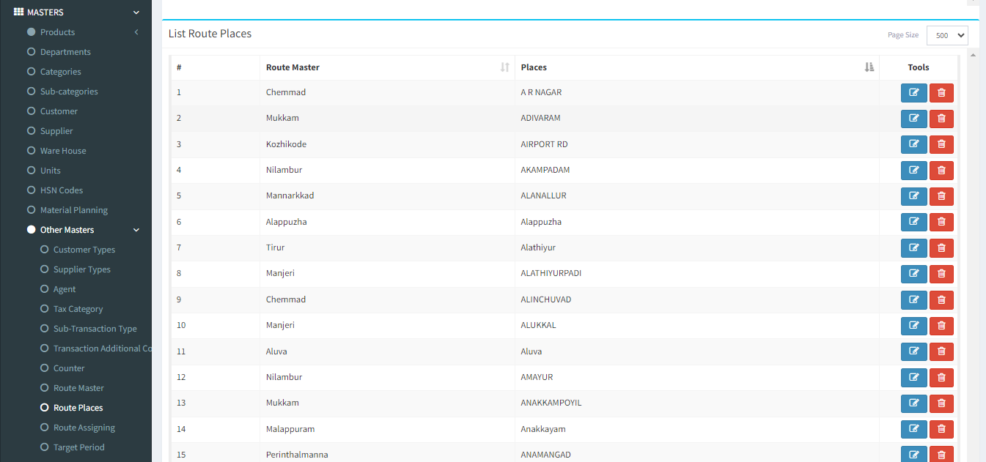Screen dimensions: 986x462
Task: Open Counter in the sidebar
Action: coord(69,368)
